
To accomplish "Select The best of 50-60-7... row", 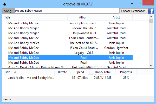I will 70,43.
